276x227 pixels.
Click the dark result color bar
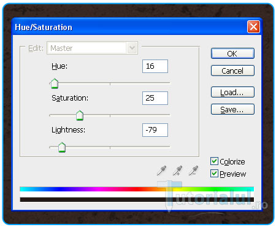(x=137, y=199)
